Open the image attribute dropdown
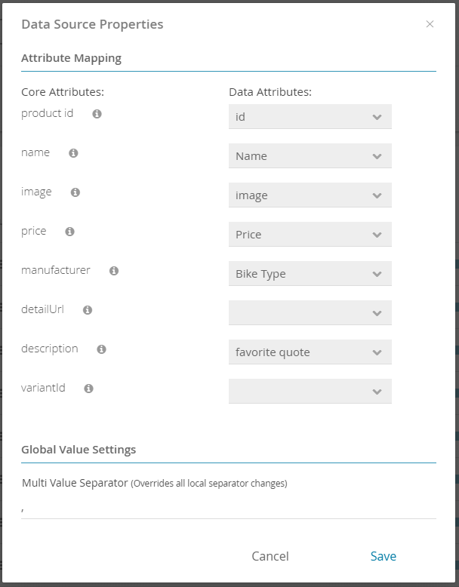The width and height of the screenshot is (459, 587). click(x=310, y=195)
